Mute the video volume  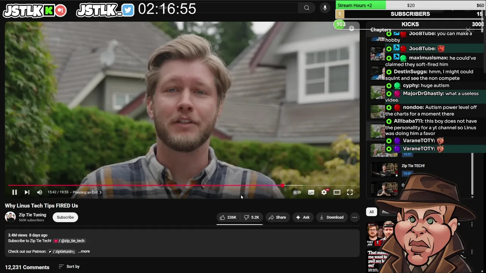[x=39, y=192]
